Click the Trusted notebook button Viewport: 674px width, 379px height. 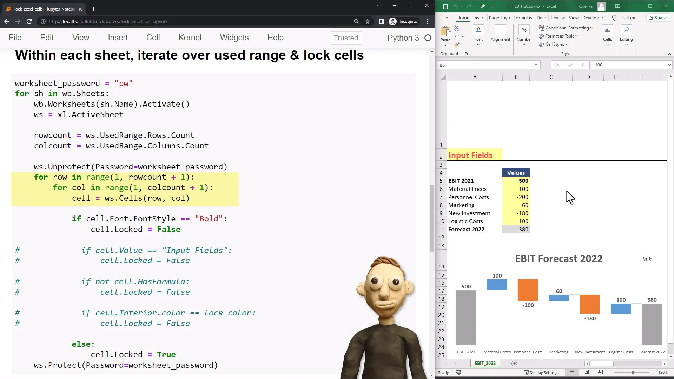click(x=345, y=38)
